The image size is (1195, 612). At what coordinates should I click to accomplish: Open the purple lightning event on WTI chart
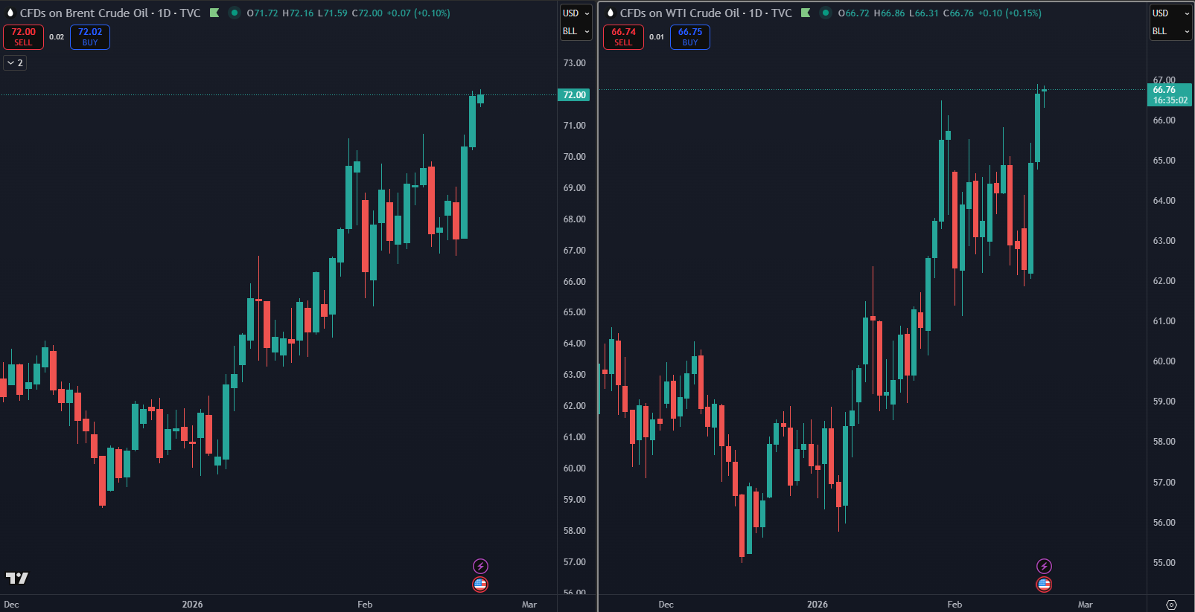(1044, 566)
